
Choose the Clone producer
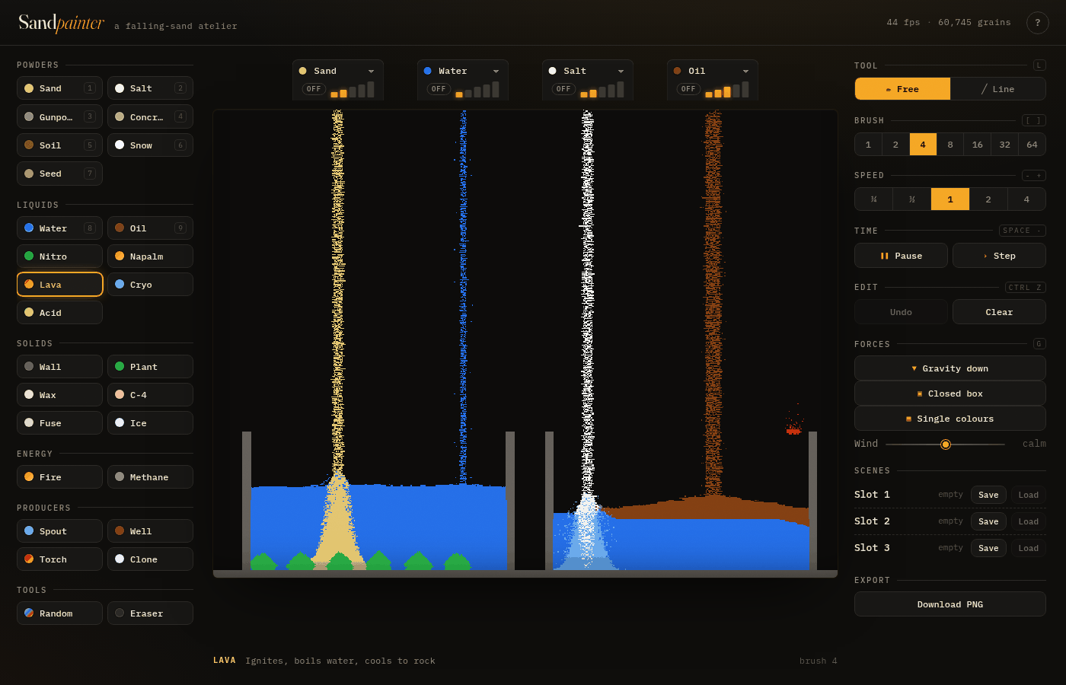coord(150,559)
